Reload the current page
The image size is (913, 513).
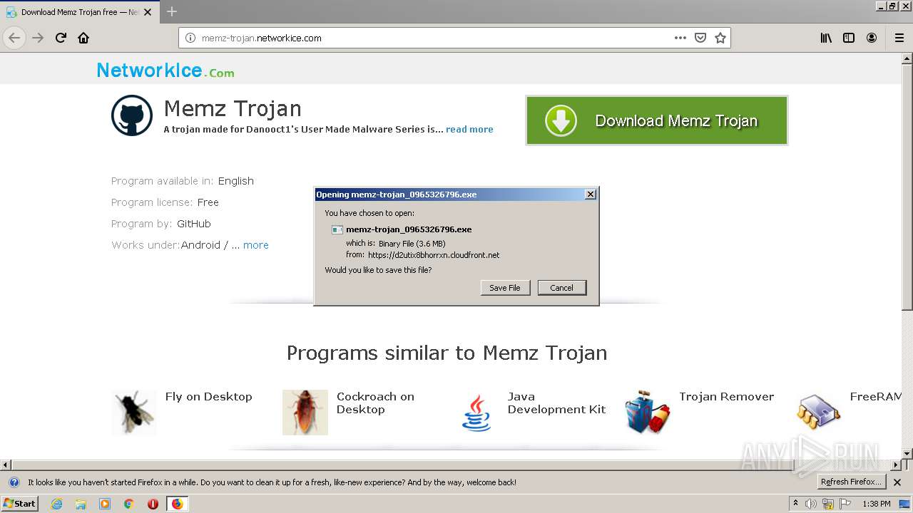pyautogui.click(x=61, y=38)
